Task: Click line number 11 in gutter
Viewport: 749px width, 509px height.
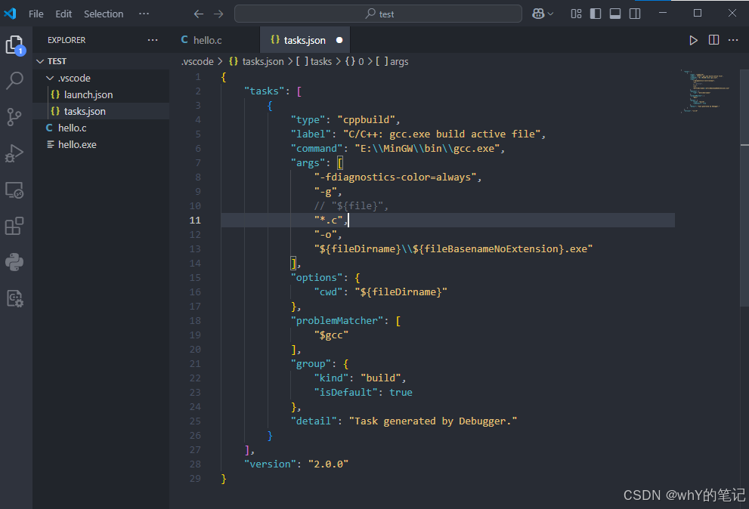Action: pyautogui.click(x=195, y=220)
